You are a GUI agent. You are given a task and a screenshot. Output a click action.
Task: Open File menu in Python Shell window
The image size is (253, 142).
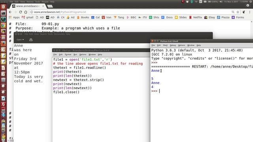[x=153, y=45]
